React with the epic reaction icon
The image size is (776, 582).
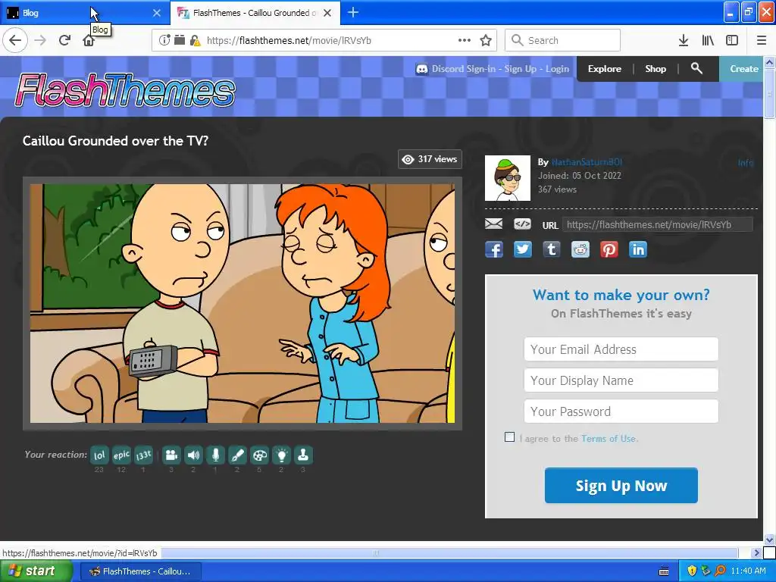click(121, 455)
